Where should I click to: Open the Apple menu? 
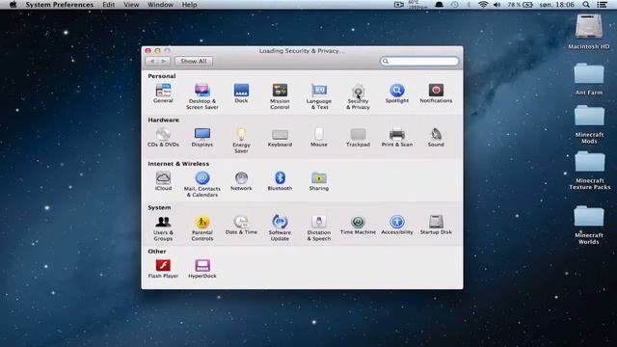[13, 5]
